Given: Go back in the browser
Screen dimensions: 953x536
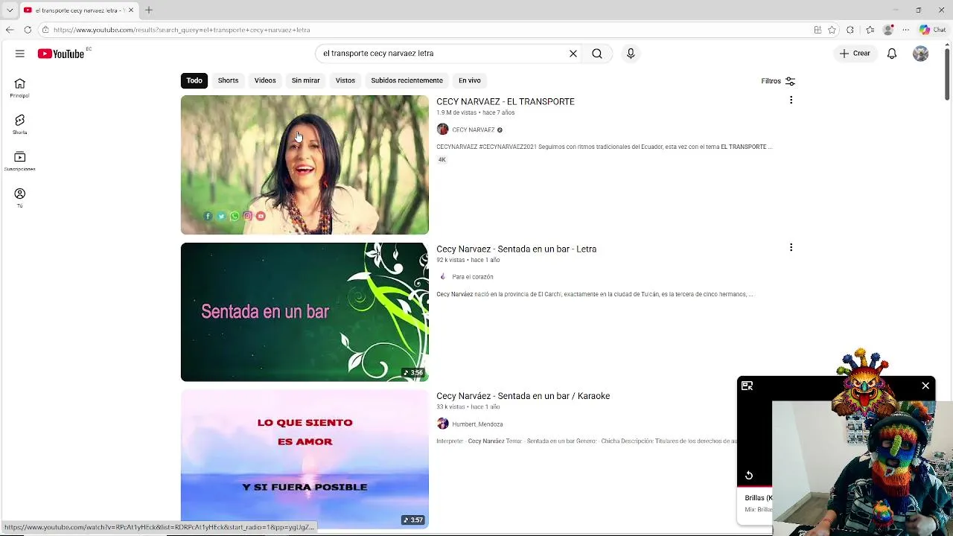Looking at the screenshot, I should (x=9, y=30).
